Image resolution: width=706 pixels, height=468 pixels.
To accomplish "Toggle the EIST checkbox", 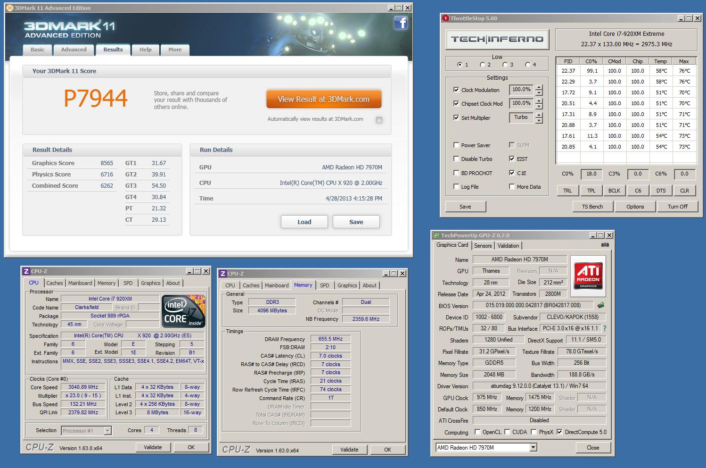I will coord(512,159).
